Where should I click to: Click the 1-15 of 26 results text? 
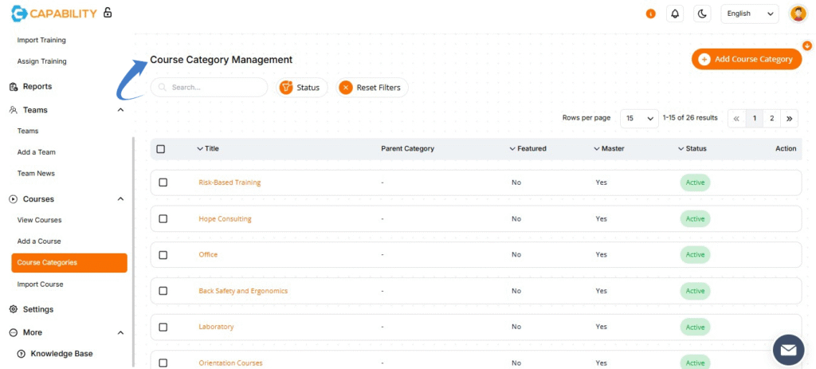[690, 118]
